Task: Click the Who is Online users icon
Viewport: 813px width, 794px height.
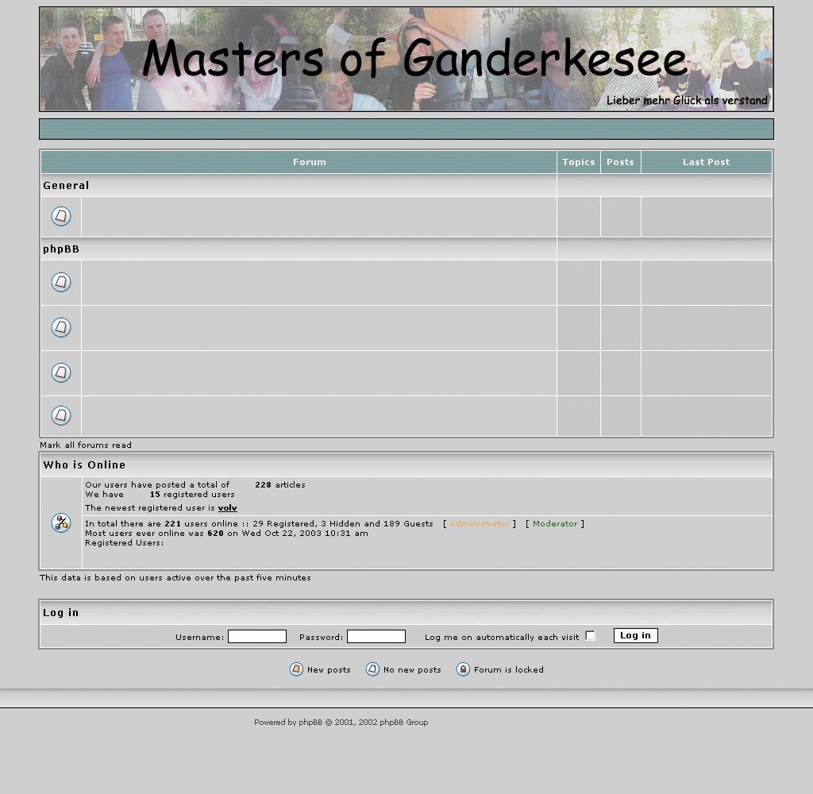Action: tap(61, 522)
